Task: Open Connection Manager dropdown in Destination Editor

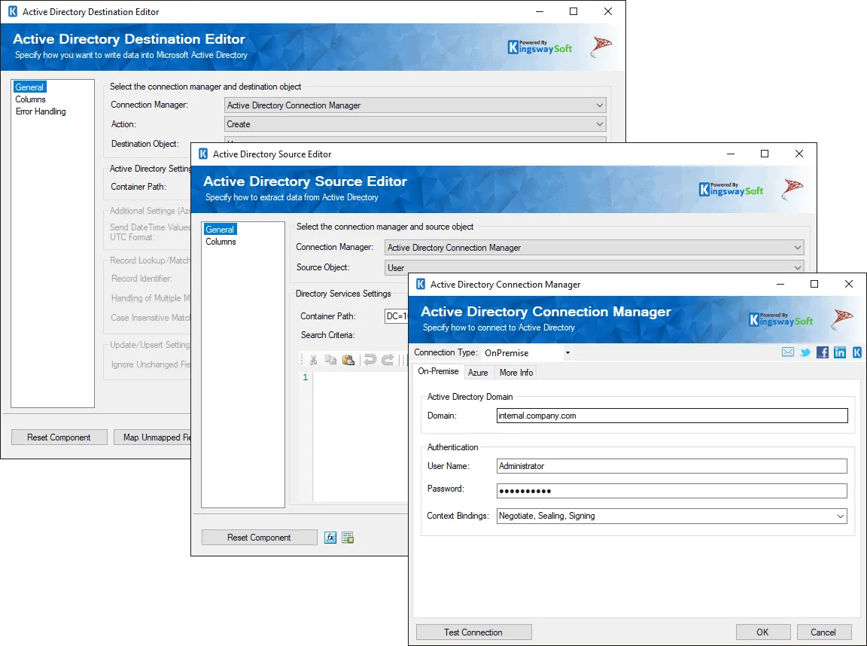Action: 415,105
